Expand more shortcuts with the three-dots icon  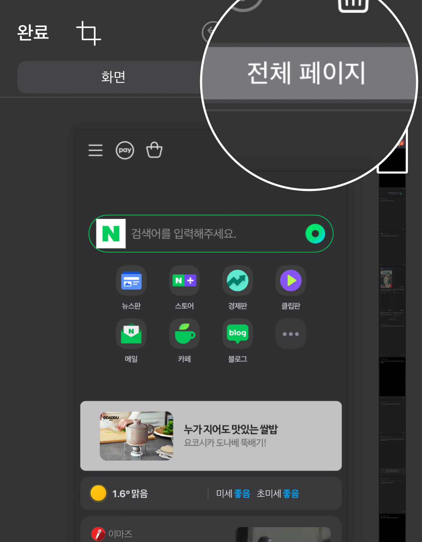(x=291, y=334)
